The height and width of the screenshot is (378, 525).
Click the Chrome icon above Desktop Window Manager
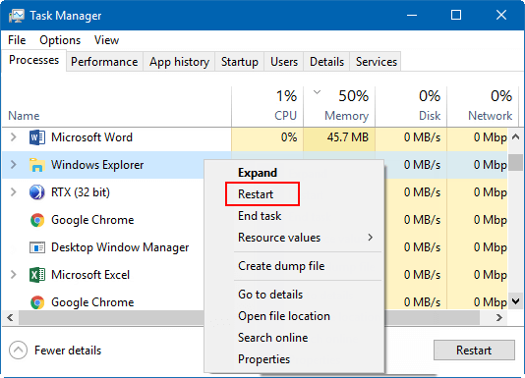37,220
